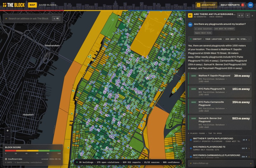Image resolution: width=256 pixels, height=168 pixels.
Task: Open Saved Blocks tab
Action: [47, 5]
